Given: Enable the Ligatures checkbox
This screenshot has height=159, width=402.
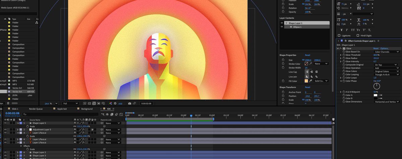Looking at the screenshot, I should [339, 35].
